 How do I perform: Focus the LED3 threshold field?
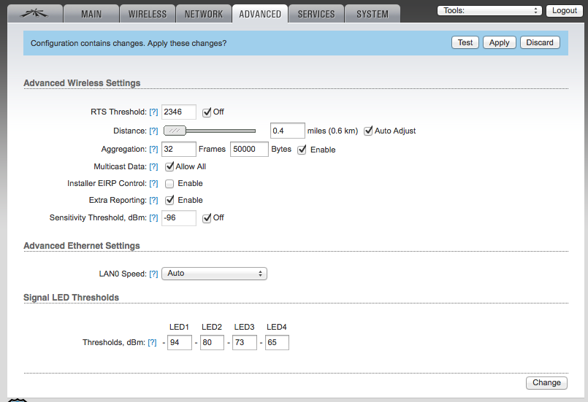coord(245,342)
